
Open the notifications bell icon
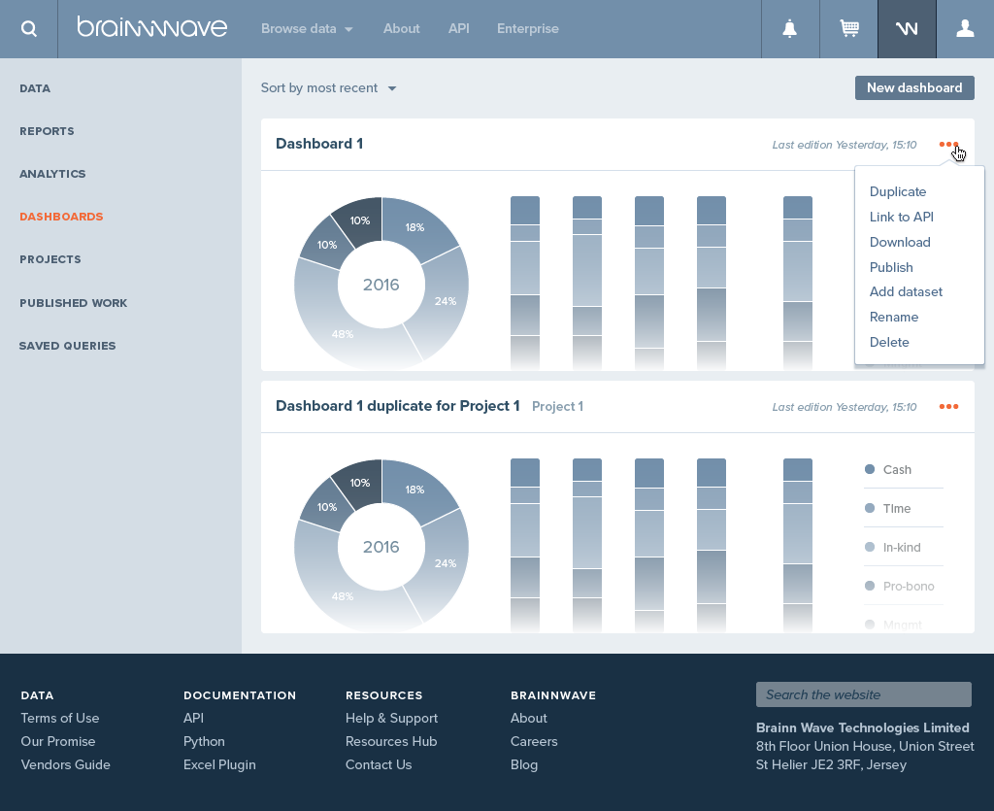coord(790,29)
